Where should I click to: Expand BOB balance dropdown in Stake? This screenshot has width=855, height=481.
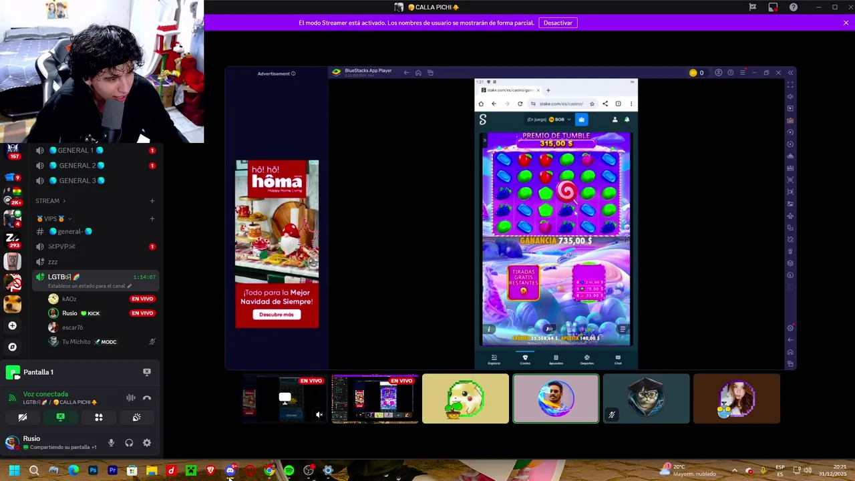click(x=560, y=120)
